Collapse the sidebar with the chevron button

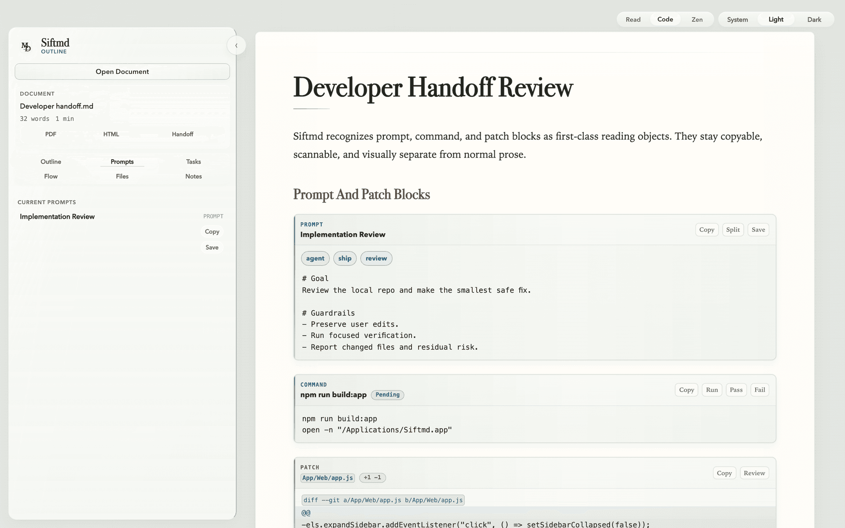236,45
